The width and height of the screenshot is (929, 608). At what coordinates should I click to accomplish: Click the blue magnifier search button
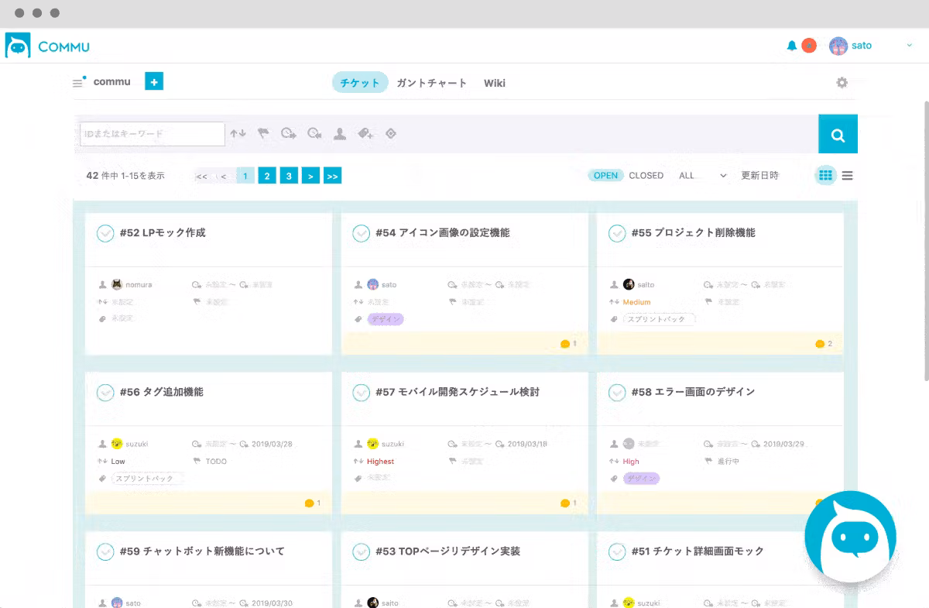tap(838, 134)
